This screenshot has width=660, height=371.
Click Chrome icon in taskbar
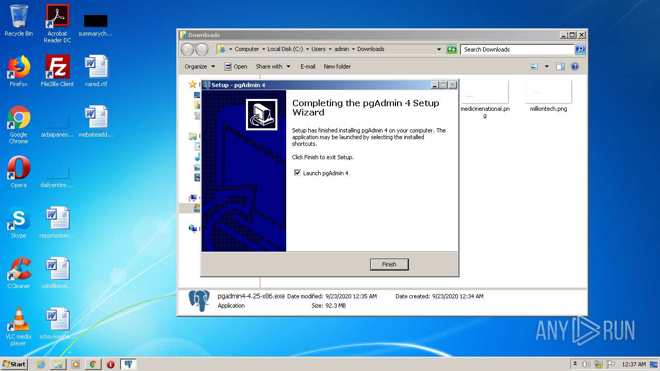[x=93, y=364]
